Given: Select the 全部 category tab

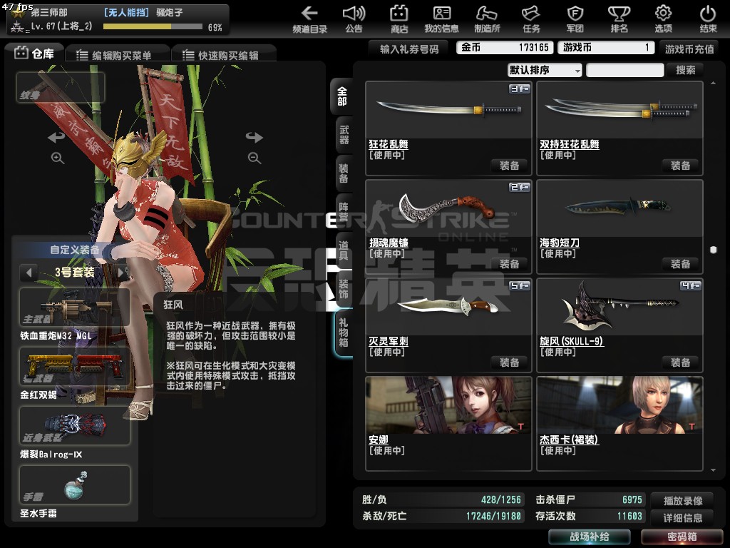Looking at the screenshot, I should tap(342, 96).
